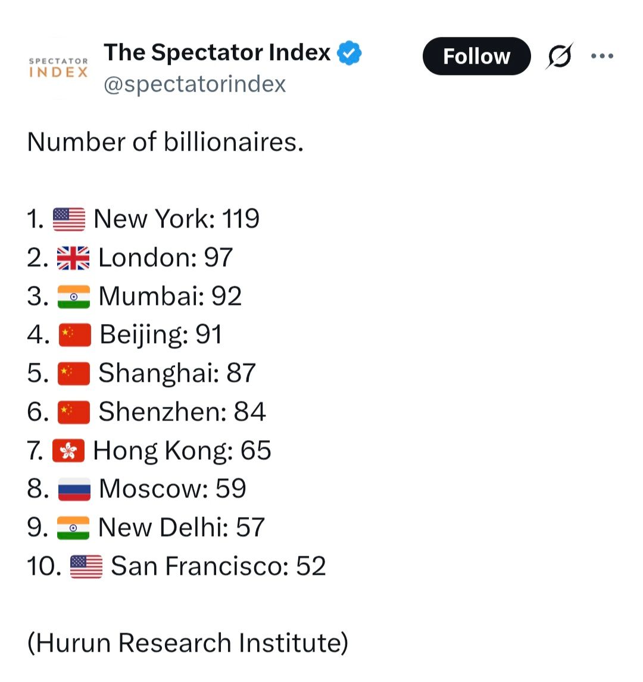Click the "(Hurun Research Institute)" source text
This screenshot has width=643, height=682.
tap(188, 643)
